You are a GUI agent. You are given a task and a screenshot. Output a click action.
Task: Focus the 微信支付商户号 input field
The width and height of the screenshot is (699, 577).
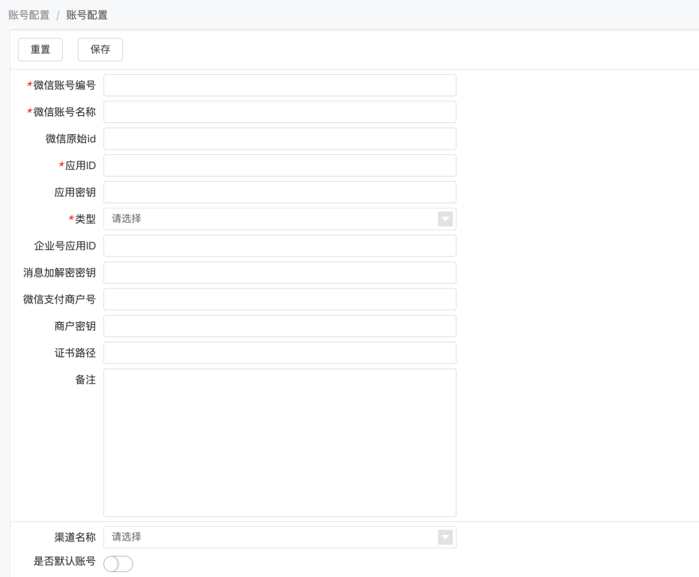pyautogui.click(x=280, y=299)
